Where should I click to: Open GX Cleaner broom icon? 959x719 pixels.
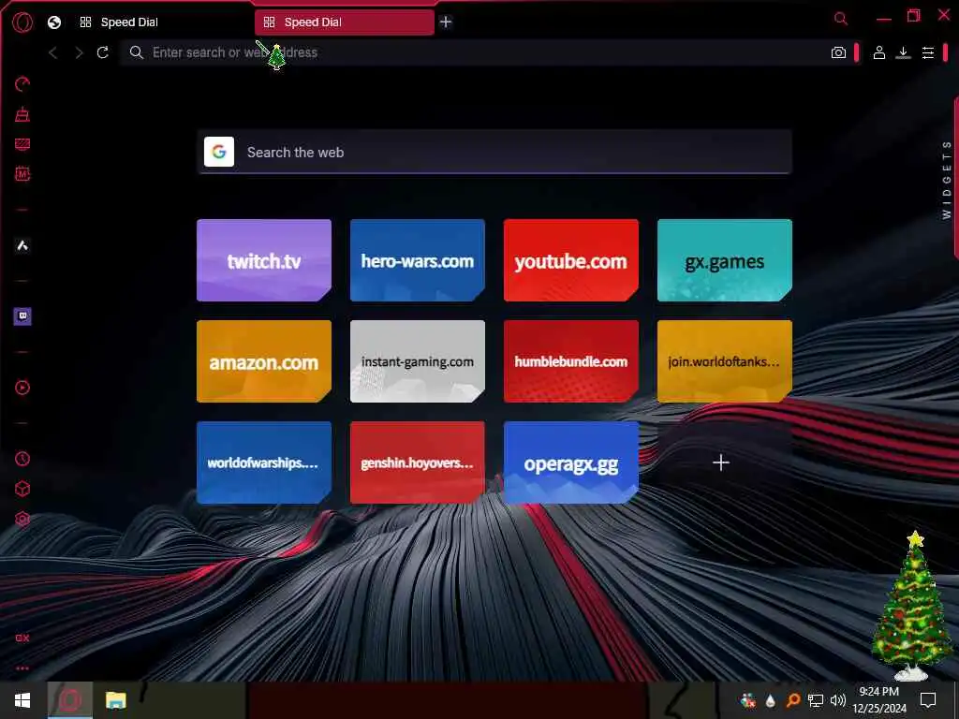tap(22, 114)
